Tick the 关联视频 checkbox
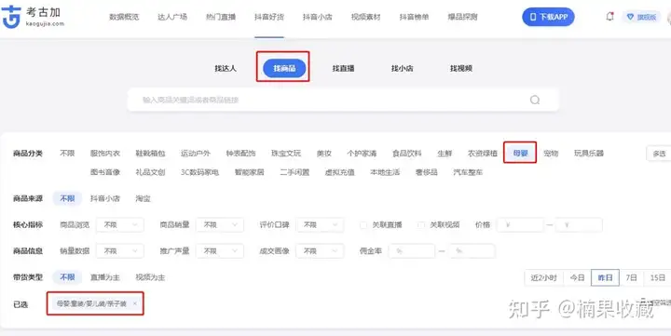The image size is (671, 336). 421,225
